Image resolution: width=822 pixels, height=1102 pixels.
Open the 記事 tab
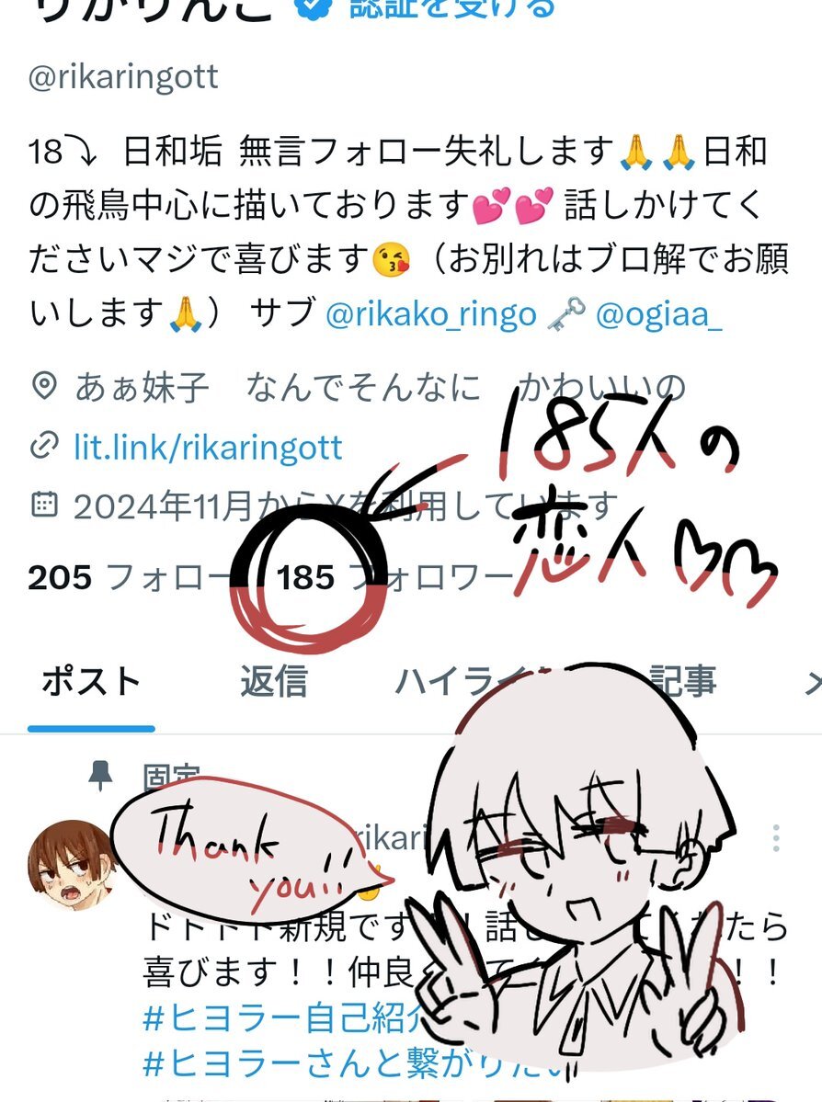point(682,682)
